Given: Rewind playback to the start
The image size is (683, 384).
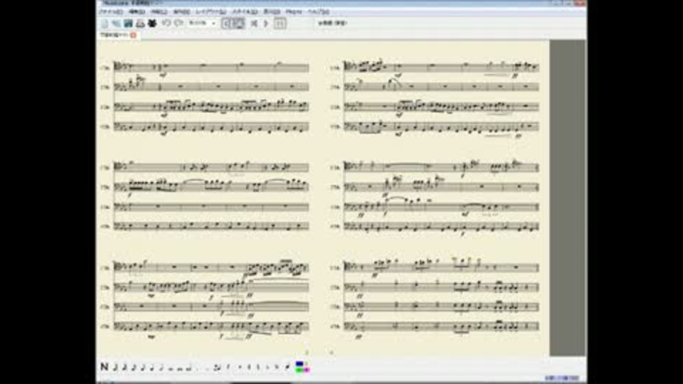Looking at the screenshot, I should coord(253,23).
